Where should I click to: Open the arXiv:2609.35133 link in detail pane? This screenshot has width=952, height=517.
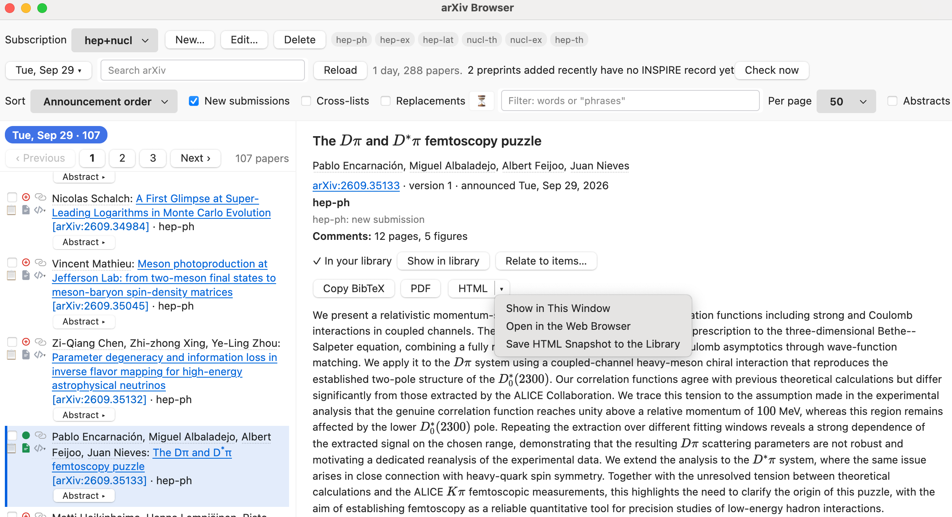[356, 186]
